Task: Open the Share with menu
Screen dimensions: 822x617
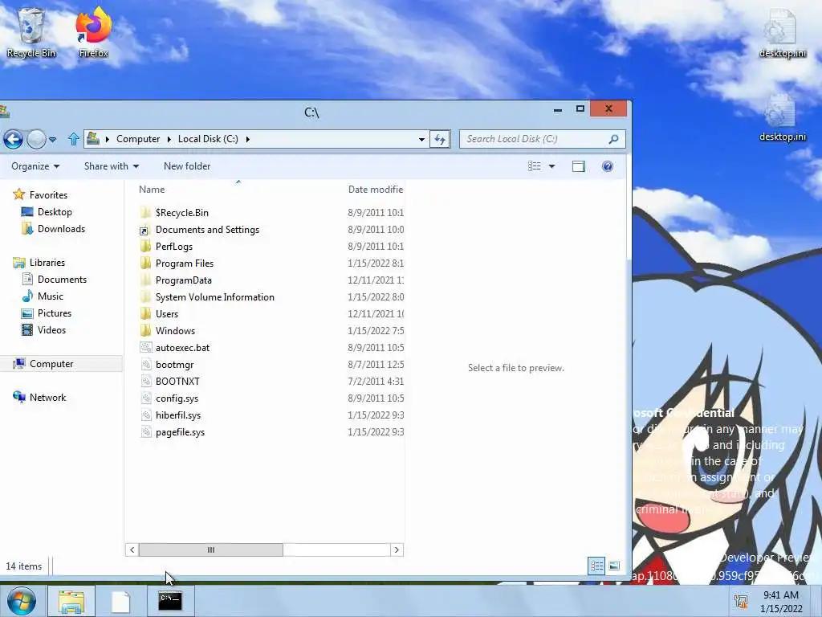Action: coord(111,166)
